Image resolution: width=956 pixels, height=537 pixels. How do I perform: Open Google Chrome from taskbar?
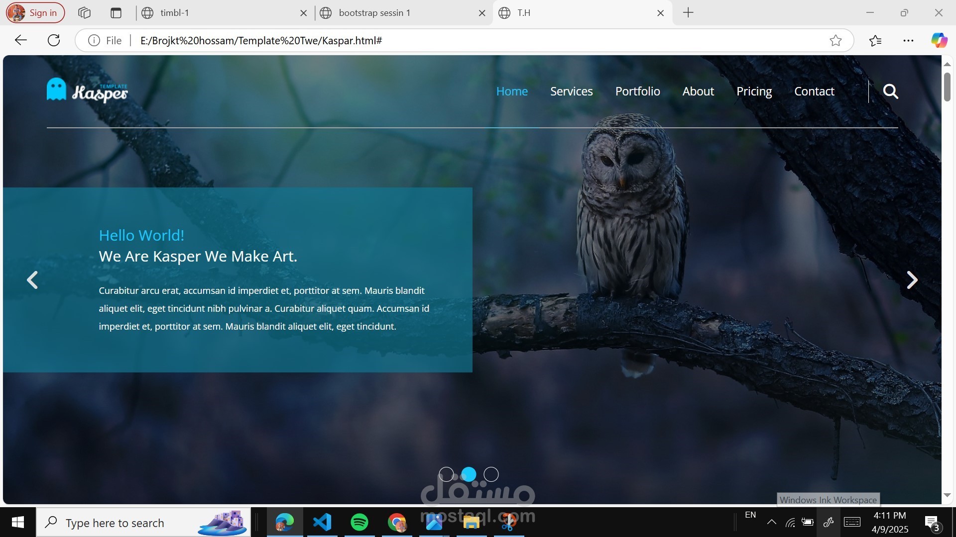pos(397,522)
